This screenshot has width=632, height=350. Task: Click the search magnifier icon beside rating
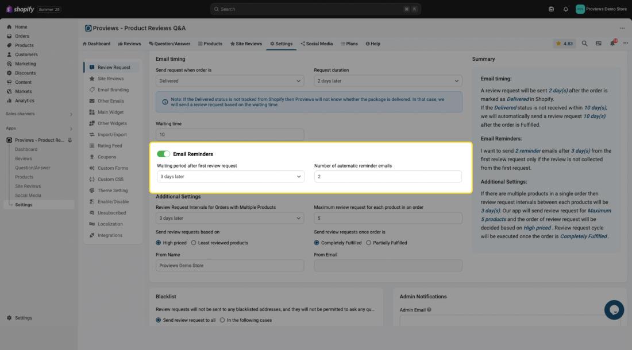pos(584,44)
